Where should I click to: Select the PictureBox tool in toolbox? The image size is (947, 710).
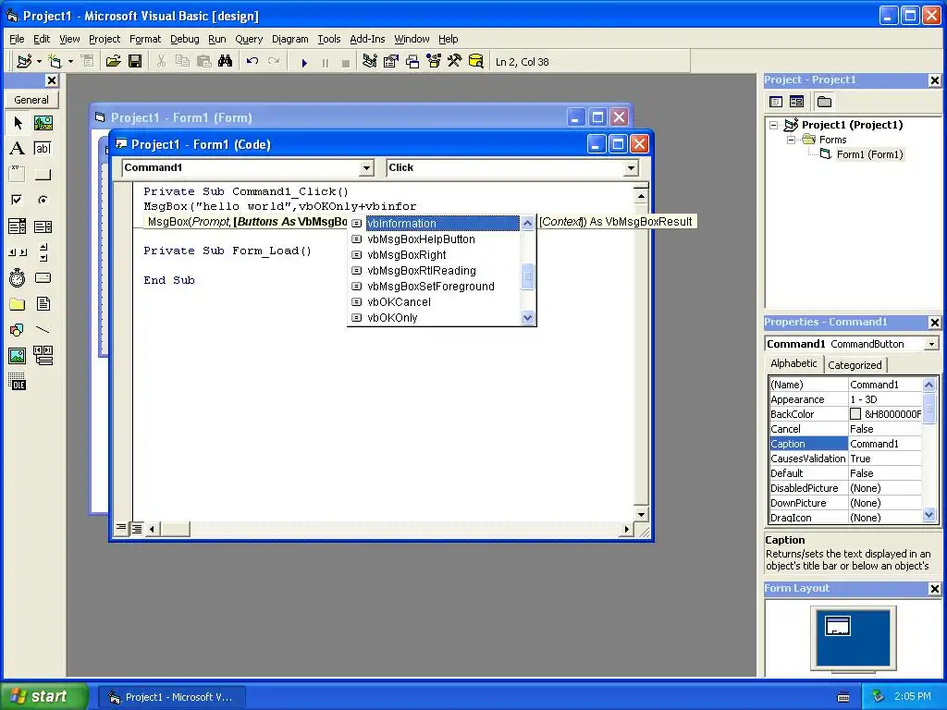(x=43, y=123)
